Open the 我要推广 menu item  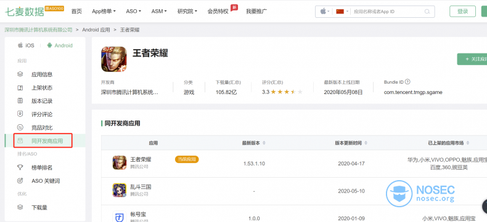(256, 12)
